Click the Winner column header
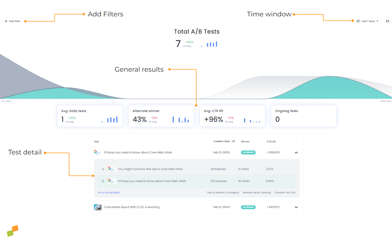Screen dimensions: 392x244 click(x=245, y=141)
